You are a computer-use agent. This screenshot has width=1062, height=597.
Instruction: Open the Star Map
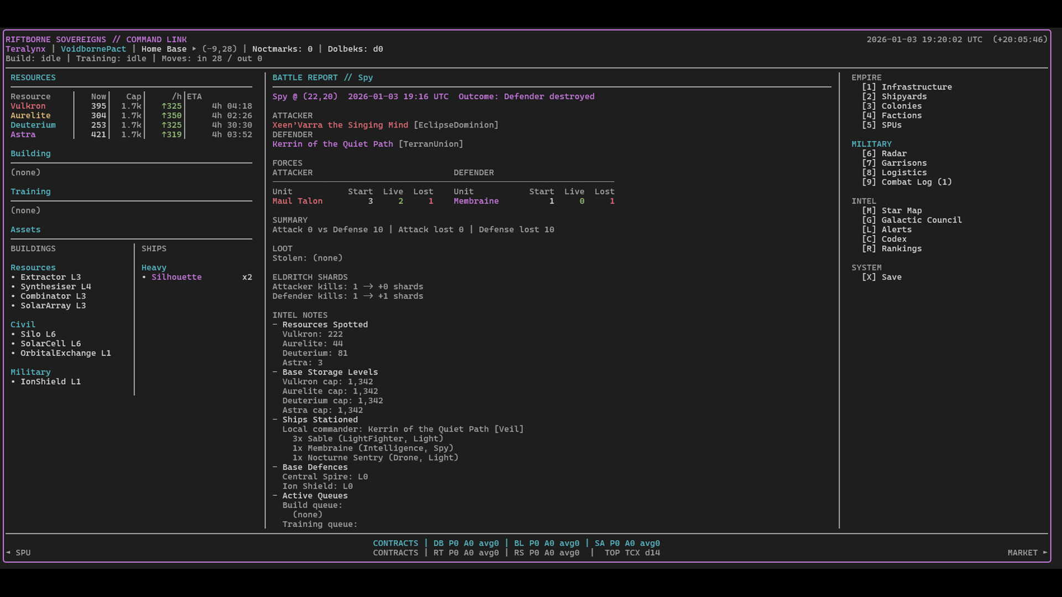click(x=901, y=210)
